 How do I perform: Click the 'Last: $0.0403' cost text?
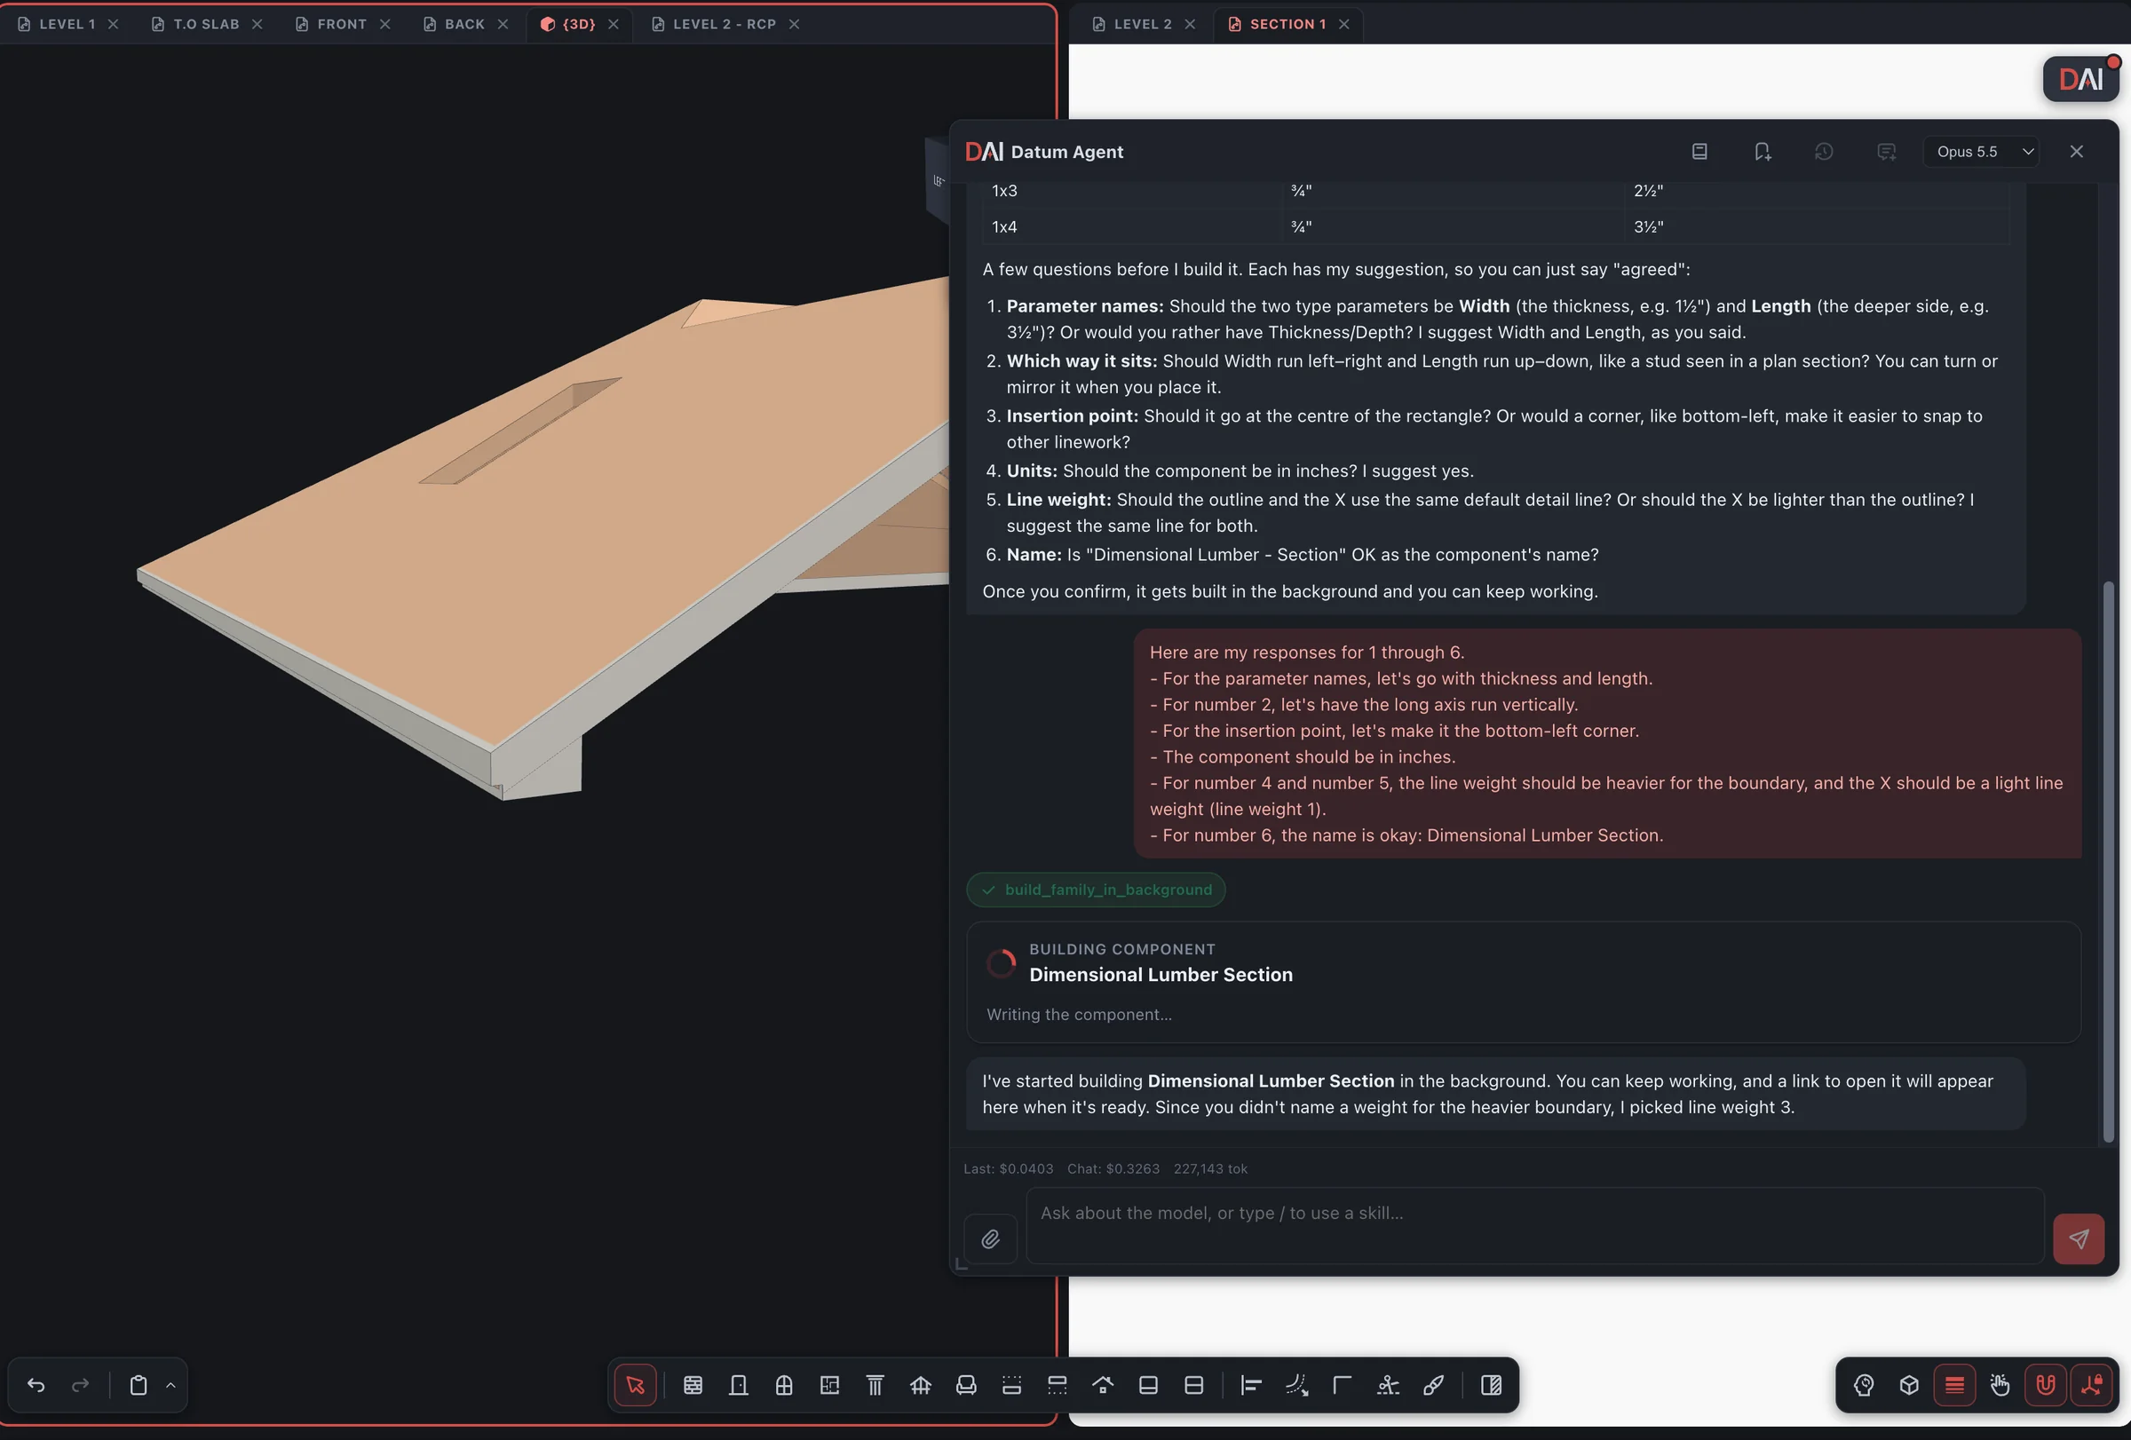[x=1008, y=1168]
